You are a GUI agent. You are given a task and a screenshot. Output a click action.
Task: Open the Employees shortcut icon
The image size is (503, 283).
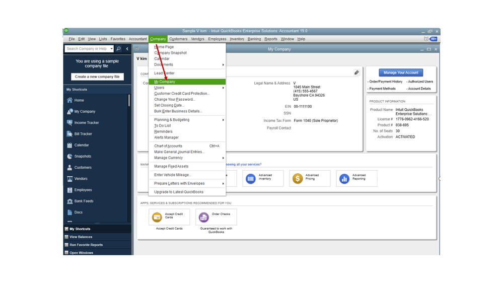click(69, 190)
